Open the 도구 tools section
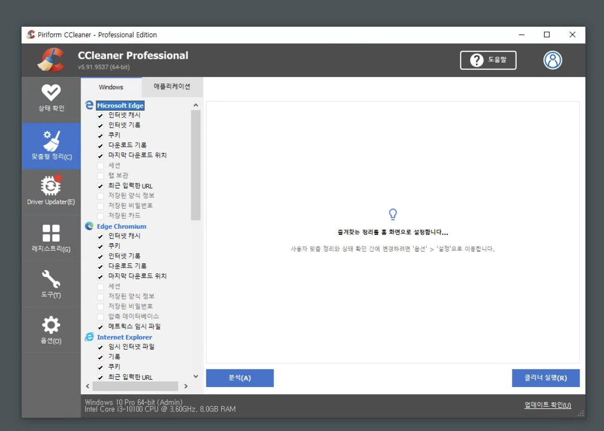604x431 pixels. tap(51, 284)
